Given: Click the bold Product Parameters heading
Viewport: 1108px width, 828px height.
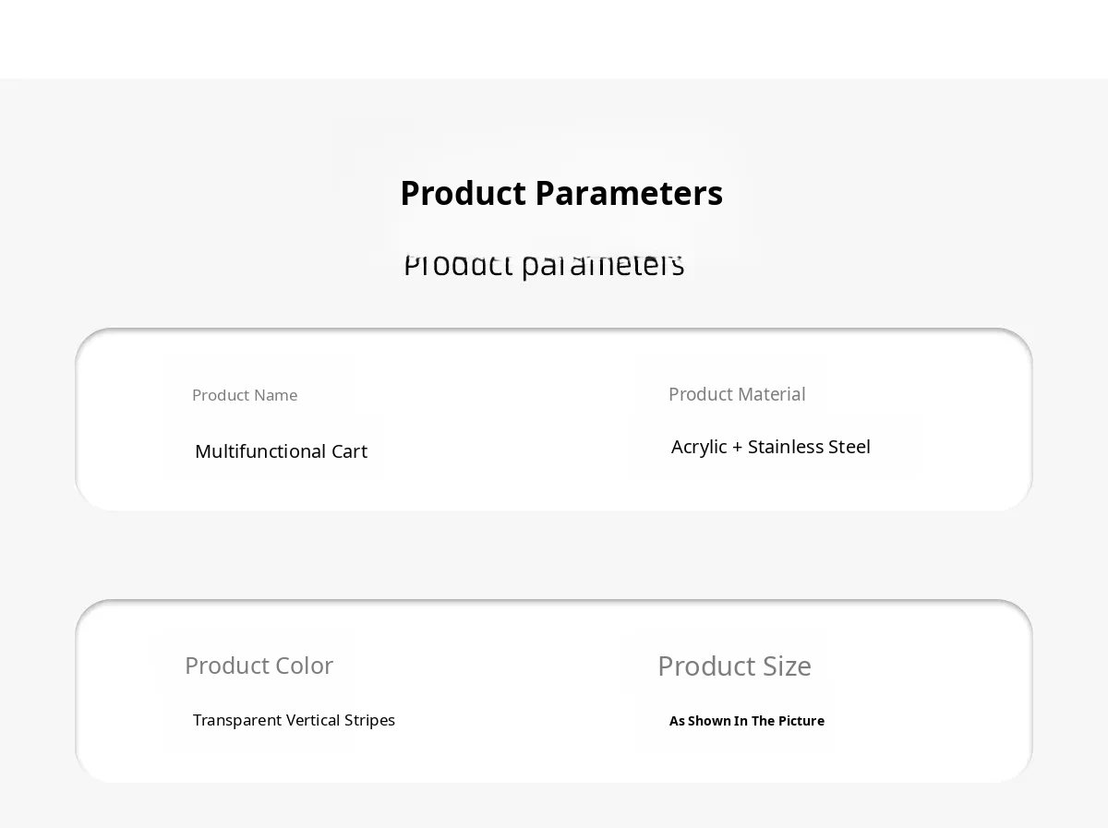Looking at the screenshot, I should pyautogui.click(x=560, y=193).
